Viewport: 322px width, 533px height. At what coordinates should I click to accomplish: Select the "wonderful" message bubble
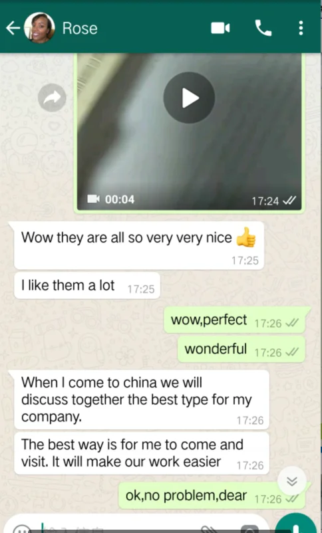(241, 349)
